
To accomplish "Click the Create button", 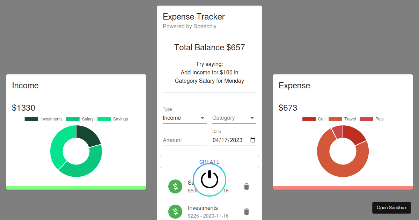I will point(209,161).
